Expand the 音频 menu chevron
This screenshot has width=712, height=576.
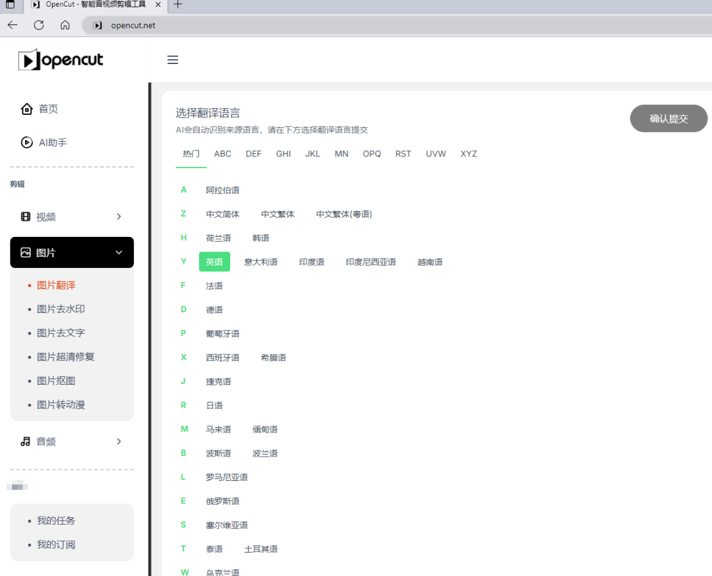(119, 441)
